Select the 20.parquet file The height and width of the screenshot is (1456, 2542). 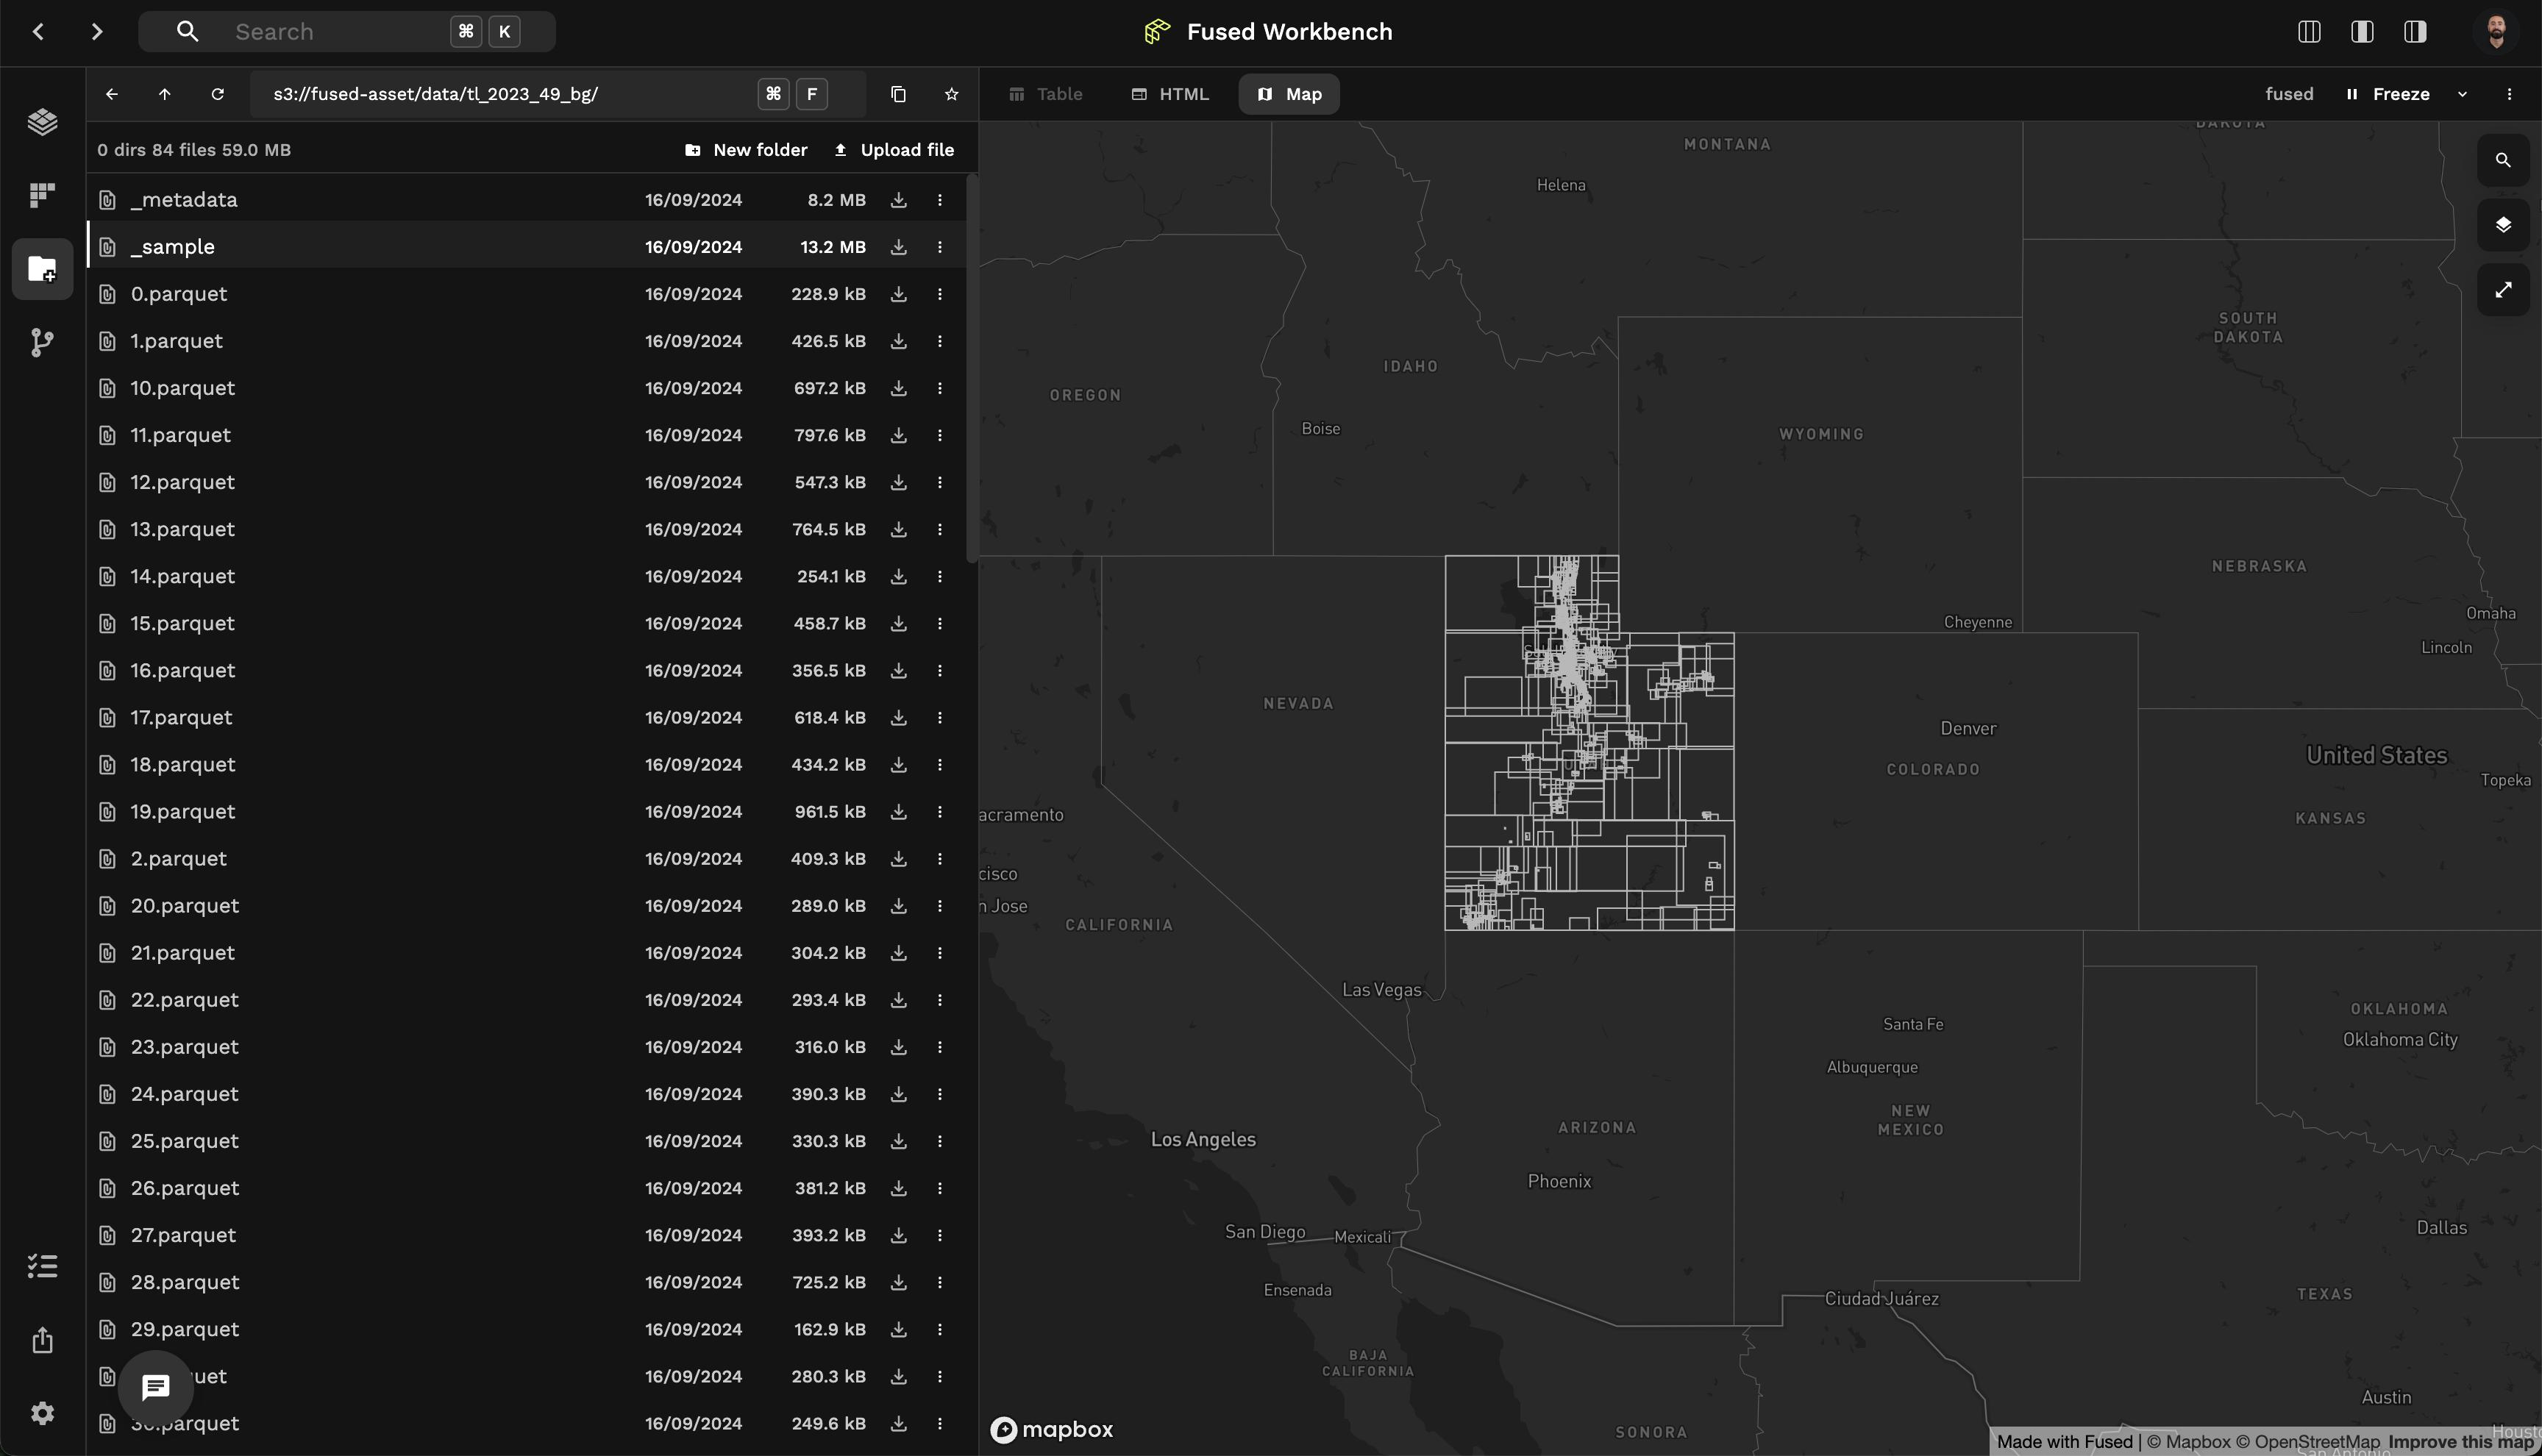(527, 906)
